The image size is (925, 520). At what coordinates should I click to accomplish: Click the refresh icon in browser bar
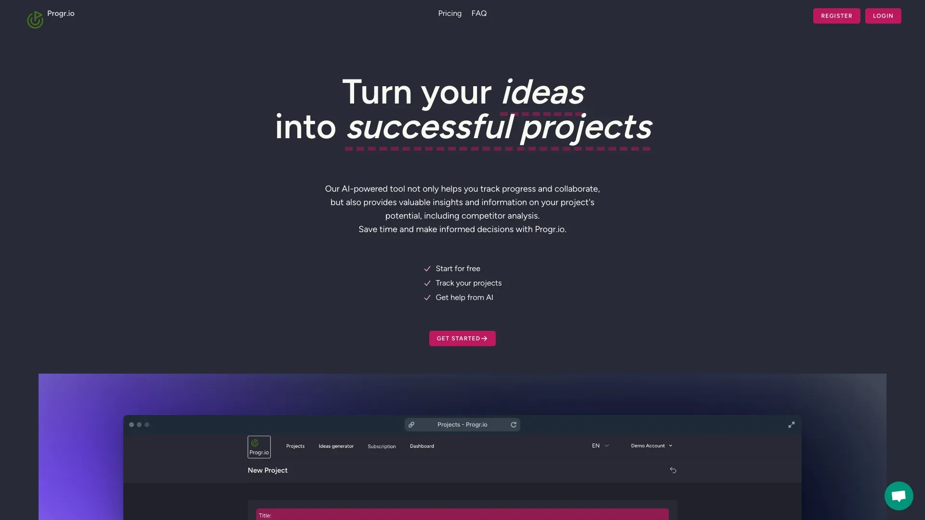point(513,424)
